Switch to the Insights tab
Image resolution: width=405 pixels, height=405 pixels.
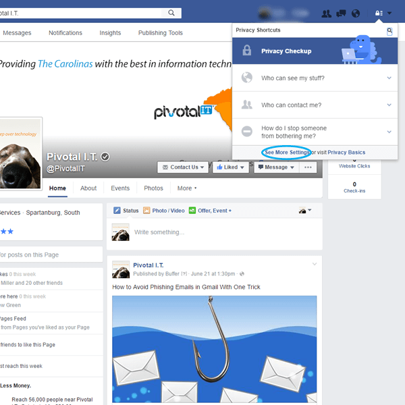click(110, 33)
